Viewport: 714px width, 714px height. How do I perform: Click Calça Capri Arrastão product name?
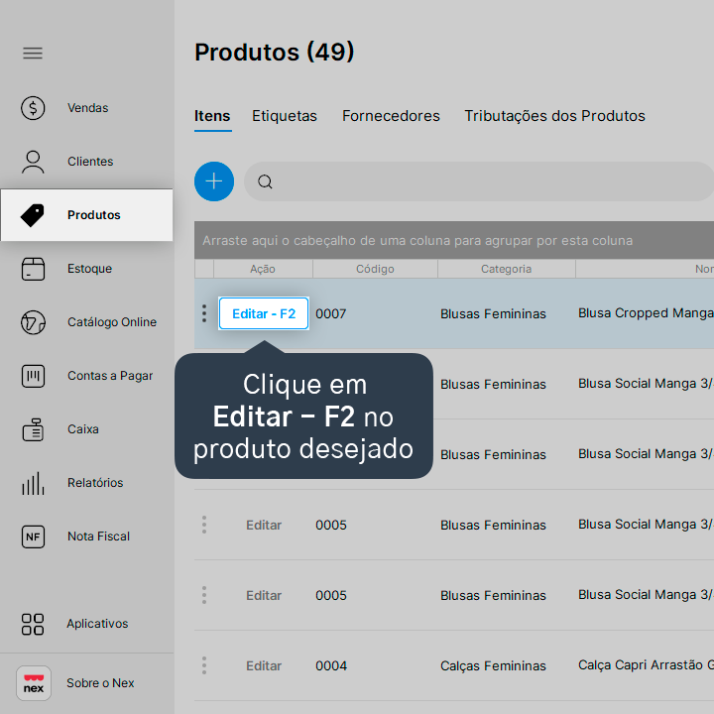(x=646, y=665)
